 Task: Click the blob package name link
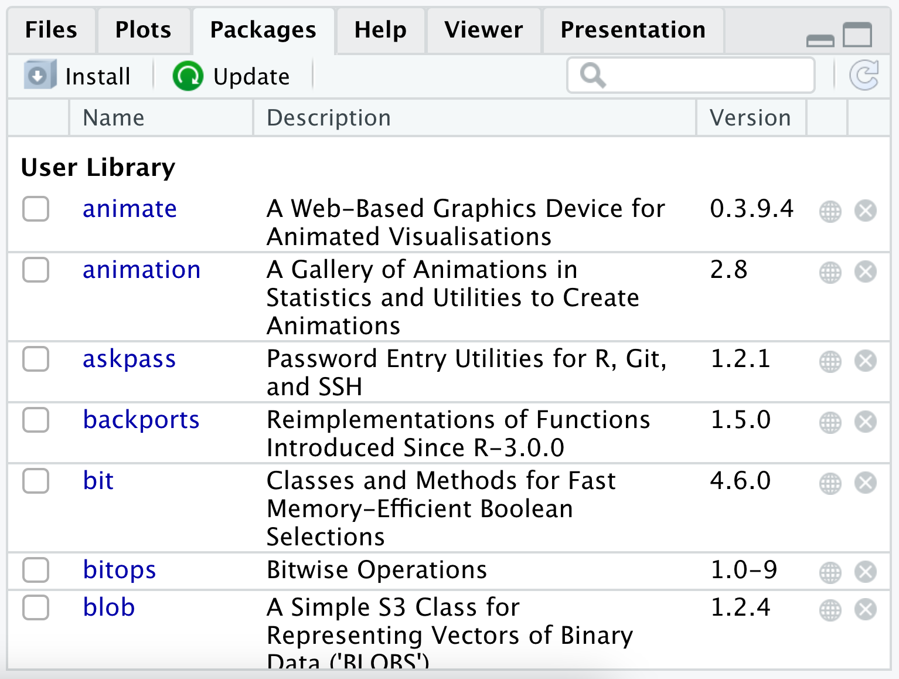coord(109,608)
